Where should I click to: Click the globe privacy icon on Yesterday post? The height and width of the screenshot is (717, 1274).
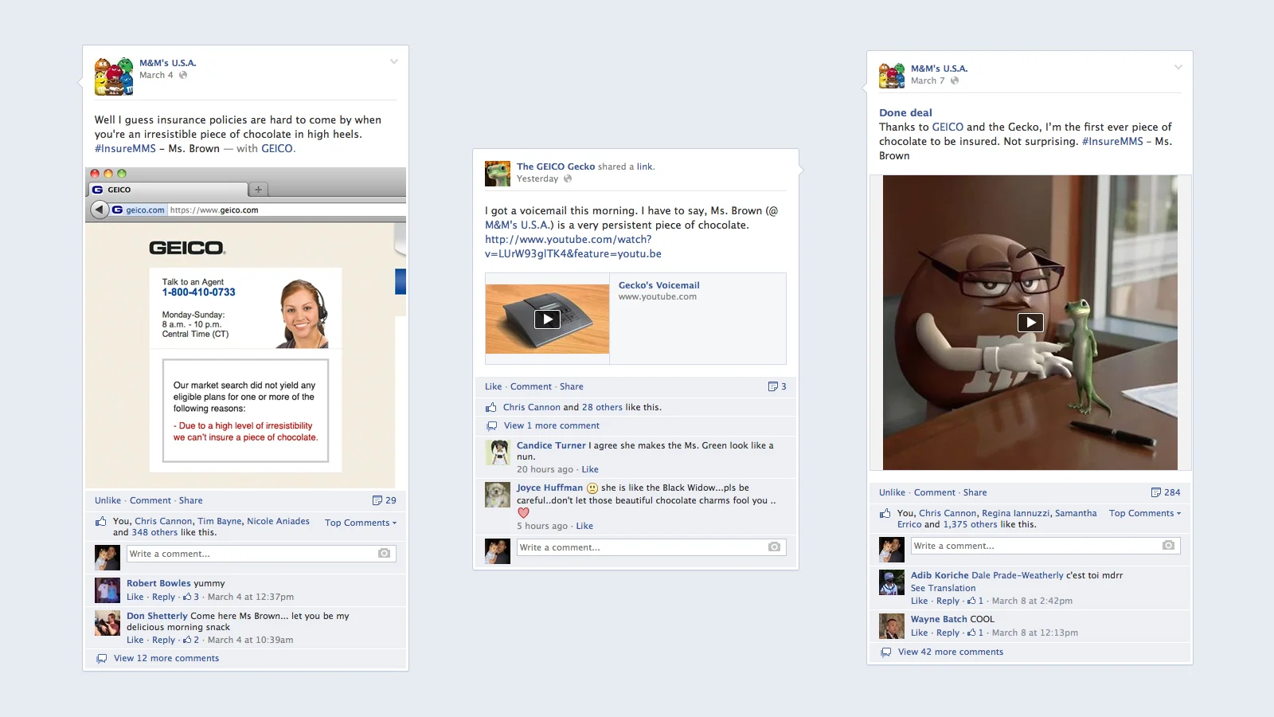(x=568, y=178)
